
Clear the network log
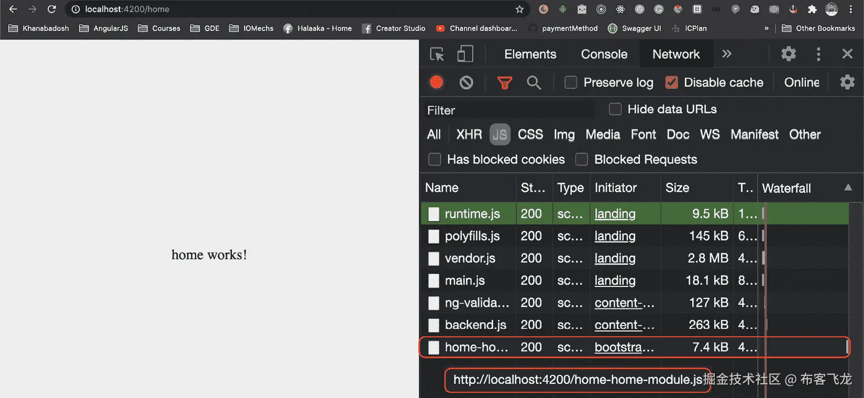(466, 82)
